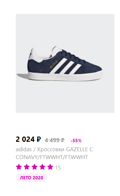Click the first rating star

pos(19,167)
